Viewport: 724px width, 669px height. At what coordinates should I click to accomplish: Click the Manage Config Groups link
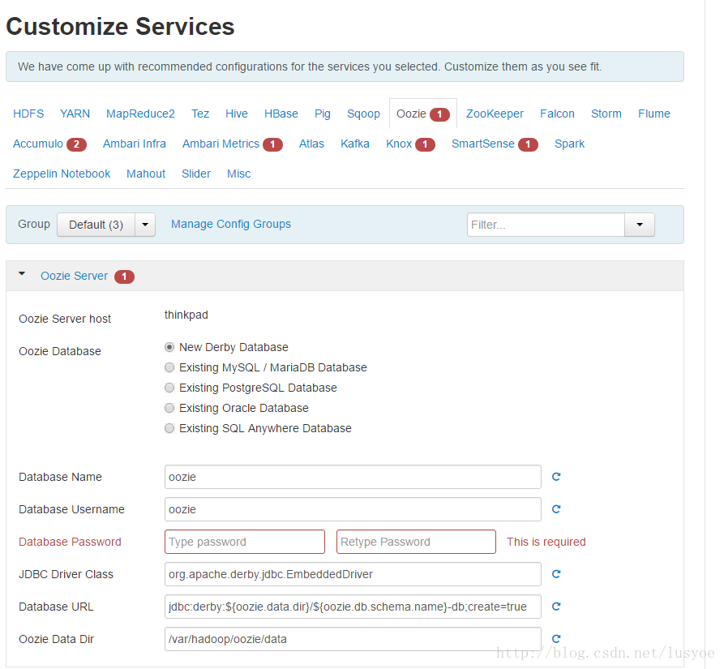click(x=231, y=224)
